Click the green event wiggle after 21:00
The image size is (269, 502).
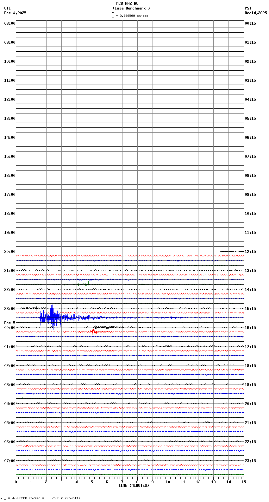pos(83,284)
